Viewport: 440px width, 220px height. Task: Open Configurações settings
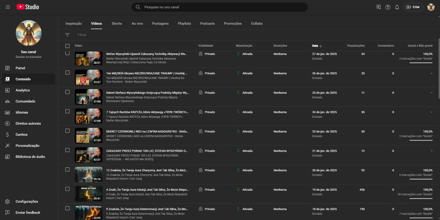tap(27, 202)
